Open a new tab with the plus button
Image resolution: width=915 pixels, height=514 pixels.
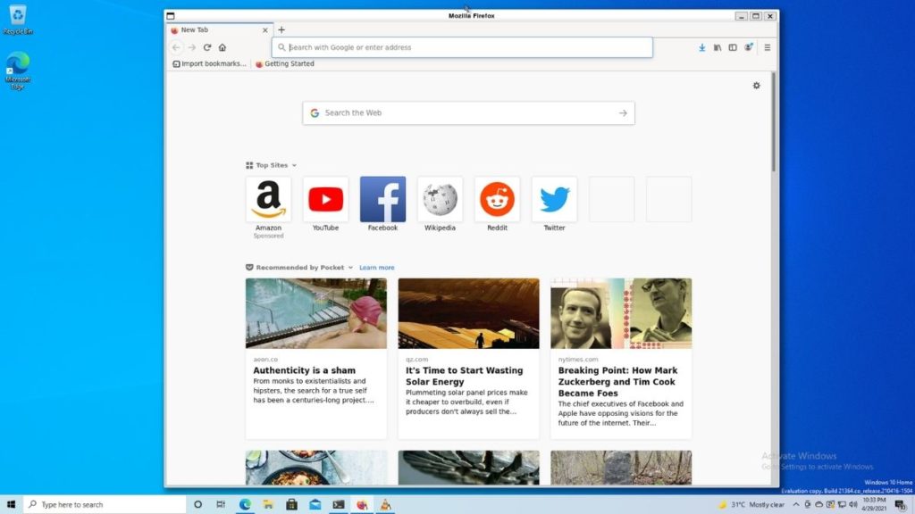281,29
